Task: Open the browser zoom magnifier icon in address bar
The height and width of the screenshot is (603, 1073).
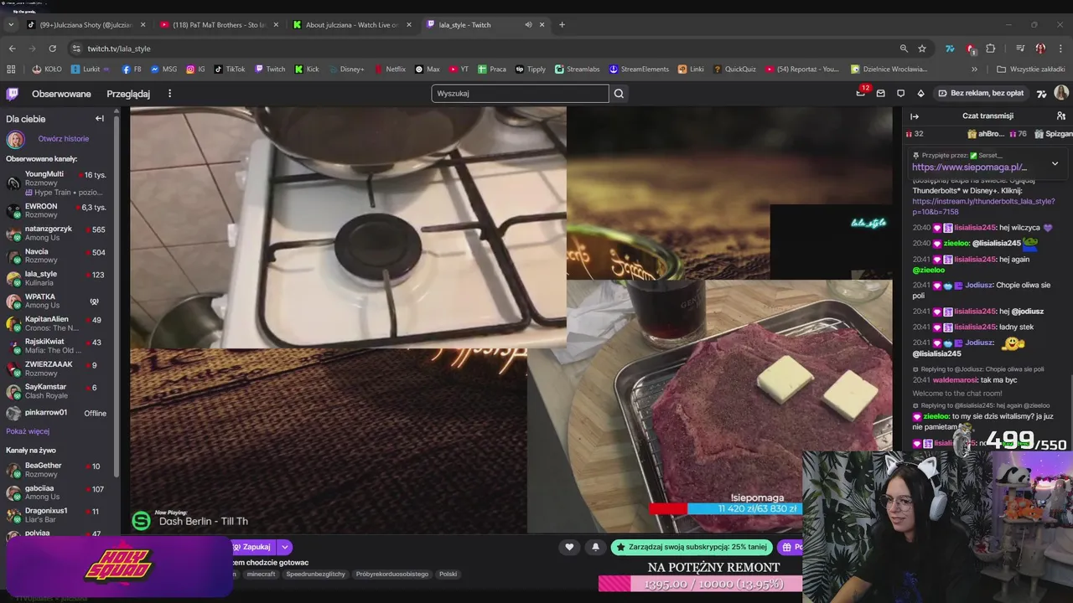Action: point(904,49)
